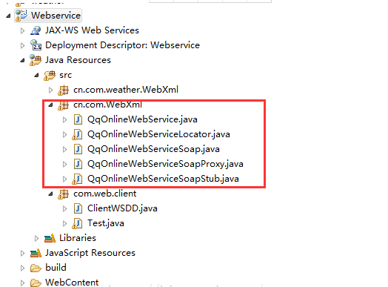Expand the JavaScript Resources node
The width and height of the screenshot is (388, 287).
tap(22, 254)
